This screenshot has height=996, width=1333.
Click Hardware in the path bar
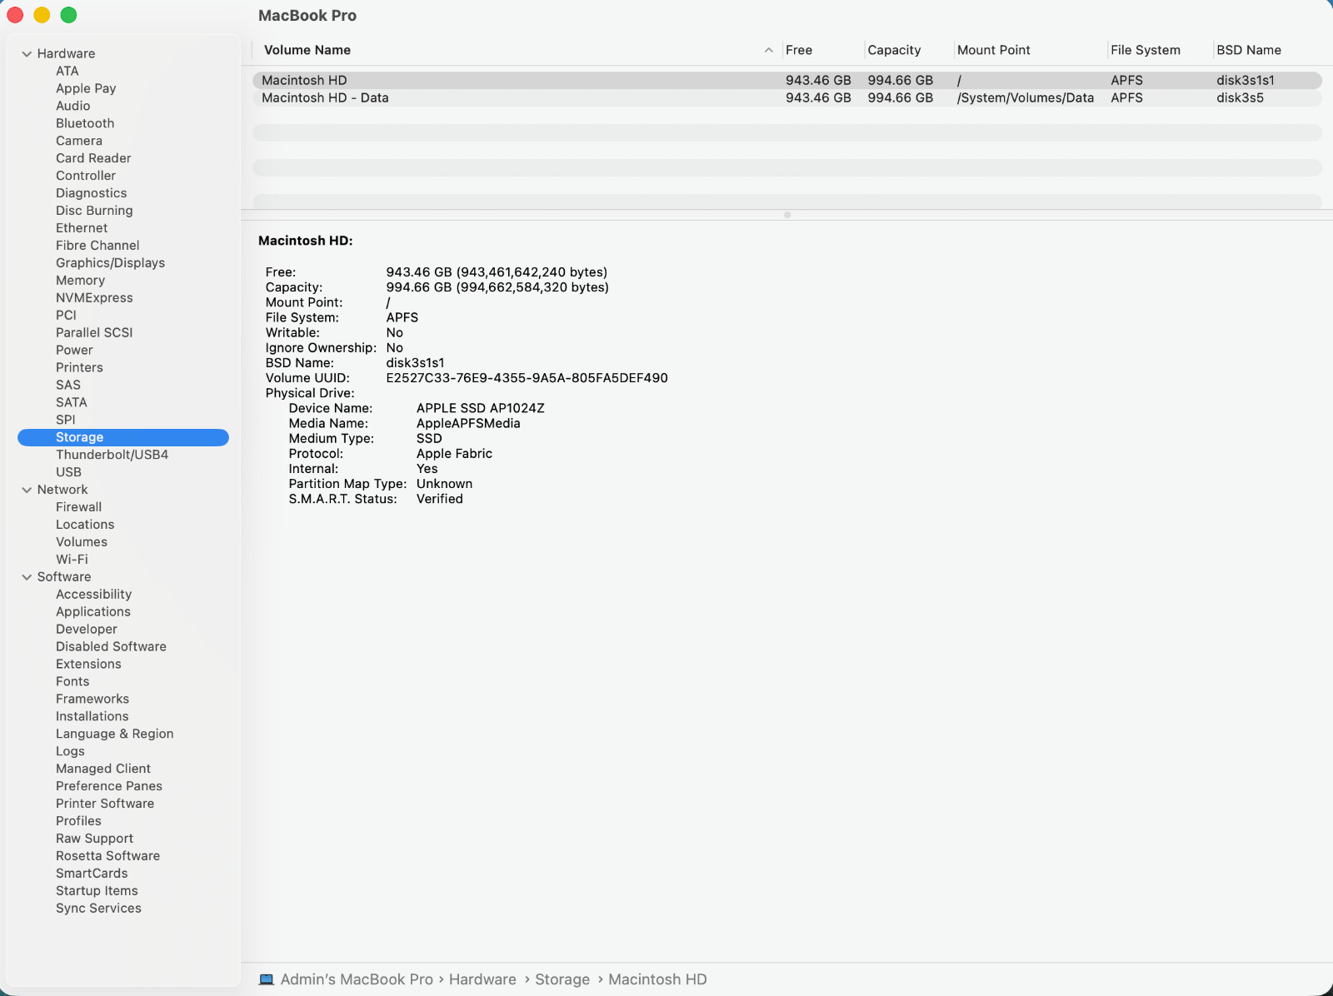coord(482,980)
